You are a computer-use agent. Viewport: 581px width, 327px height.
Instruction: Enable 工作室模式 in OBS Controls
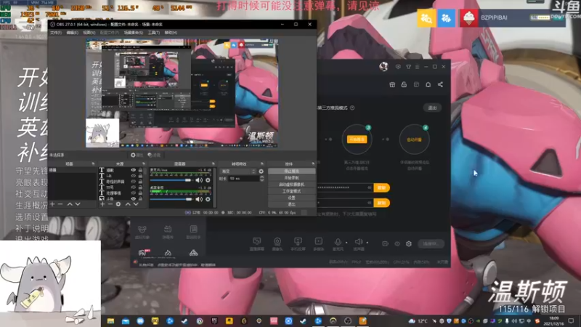click(x=292, y=191)
